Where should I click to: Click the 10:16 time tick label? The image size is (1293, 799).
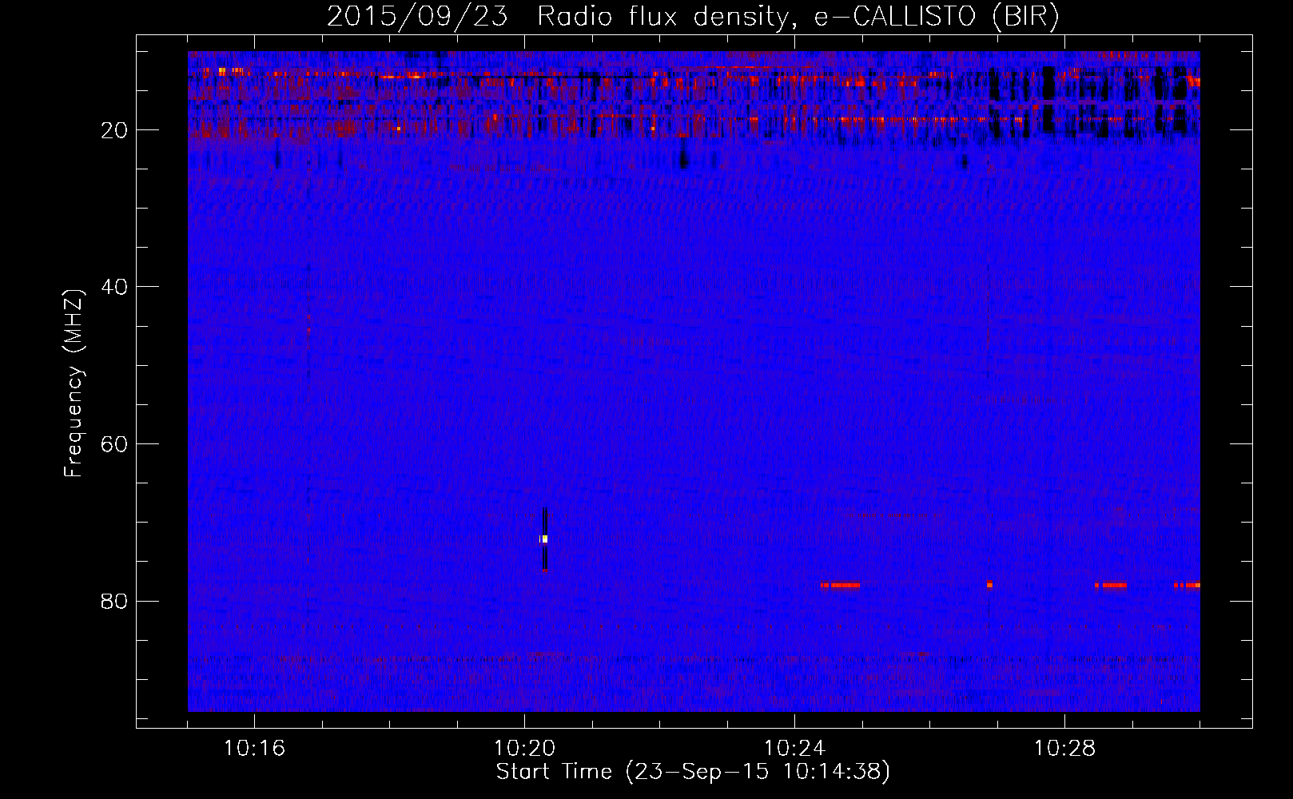pyautogui.click(x=254, y=749)
